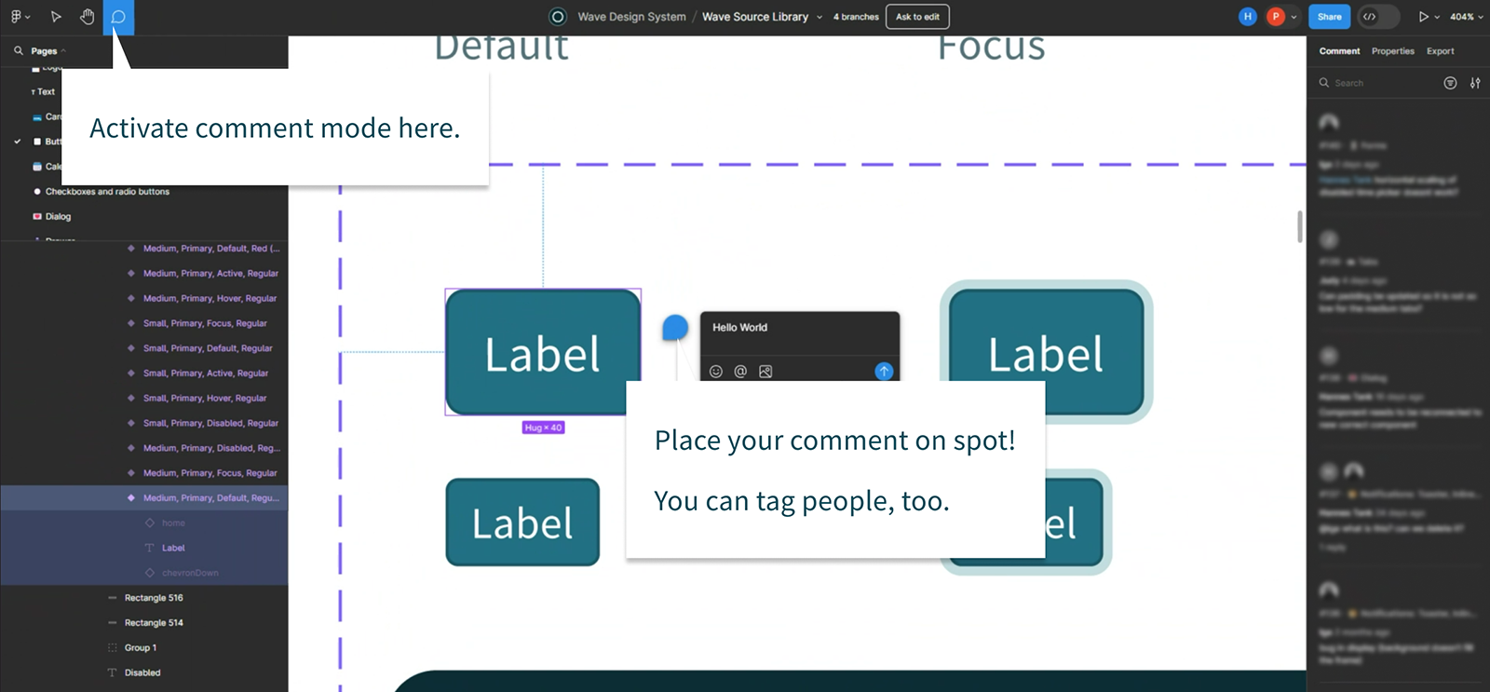Open the Figma main menu

(19, 17)
